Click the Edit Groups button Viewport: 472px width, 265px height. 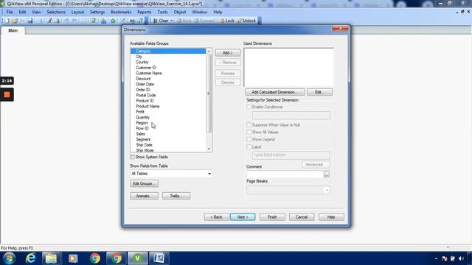point(145,183)
